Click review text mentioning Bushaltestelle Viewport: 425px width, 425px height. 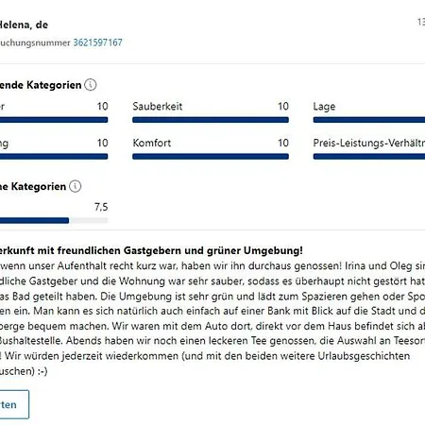point(212,341)
